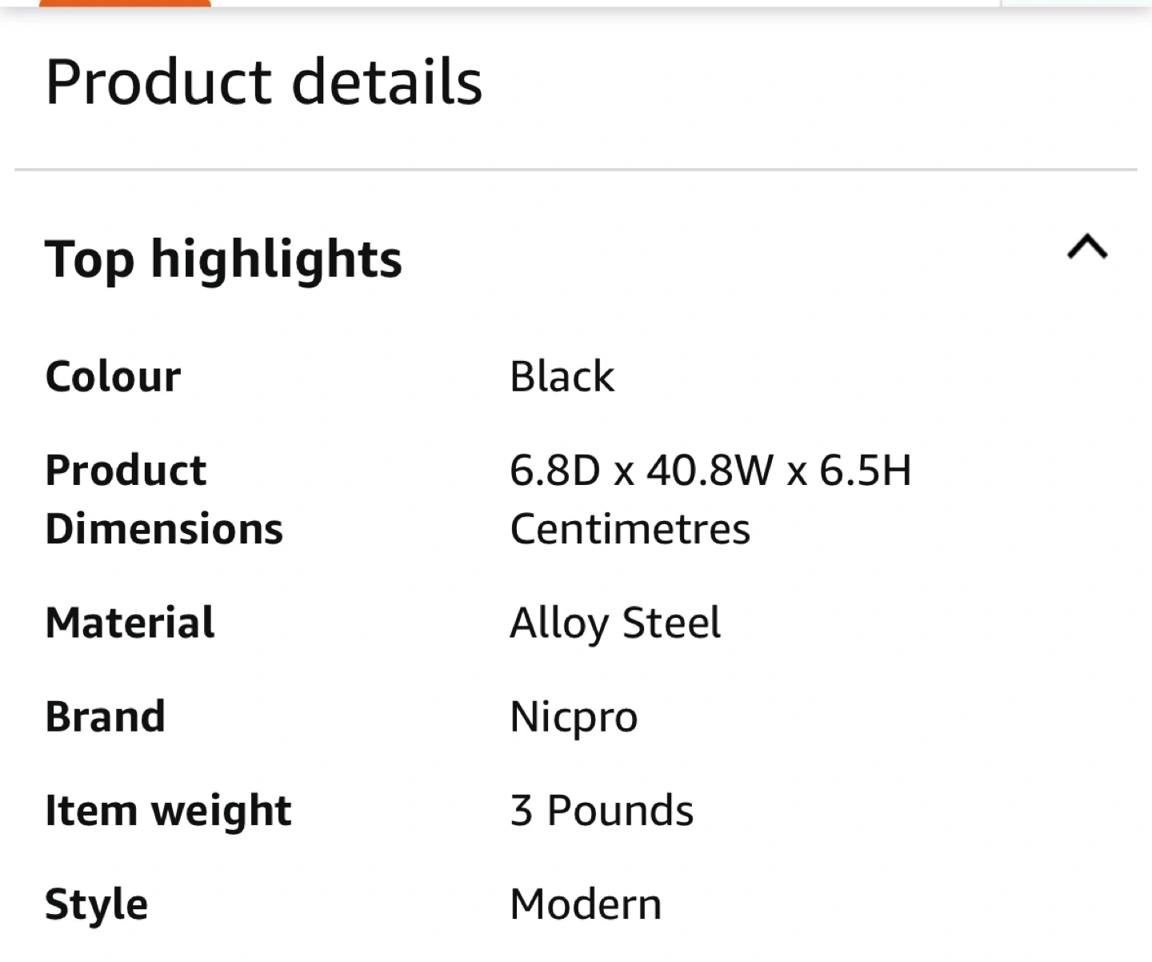Select the Style attribute label

point(96,904)
